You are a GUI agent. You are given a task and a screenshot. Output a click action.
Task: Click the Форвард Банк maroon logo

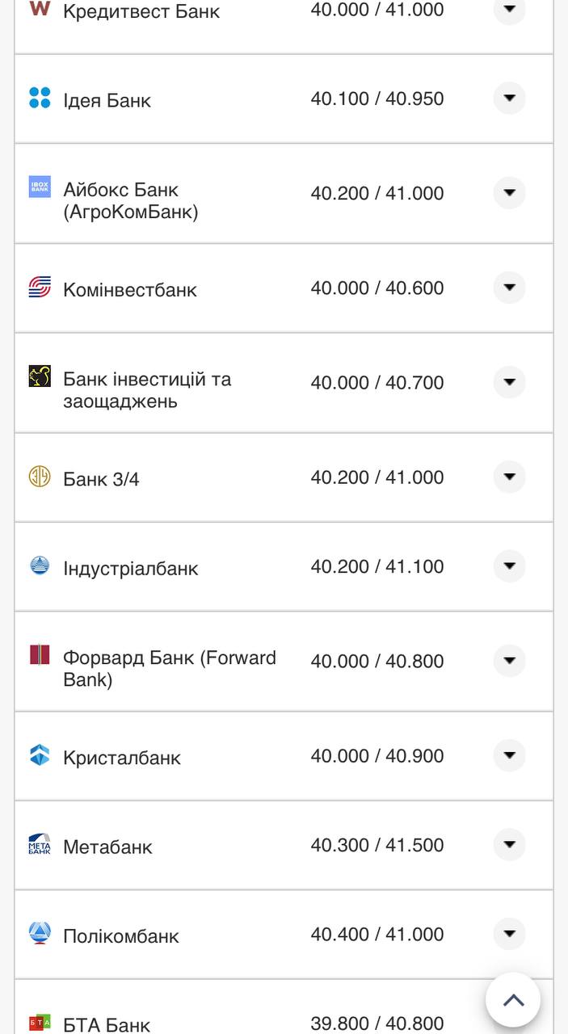click(x=40, y=654)
